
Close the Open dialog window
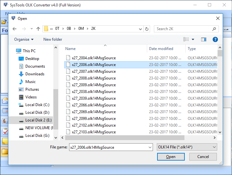pyautogui.click(x=218, y=18)
